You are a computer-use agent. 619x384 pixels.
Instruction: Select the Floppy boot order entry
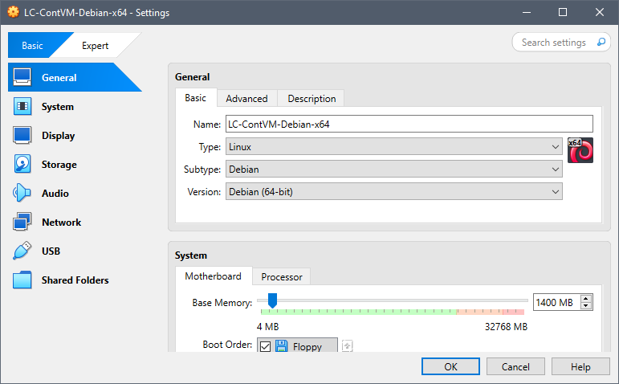pyautogui.click(x=297, y=346)
